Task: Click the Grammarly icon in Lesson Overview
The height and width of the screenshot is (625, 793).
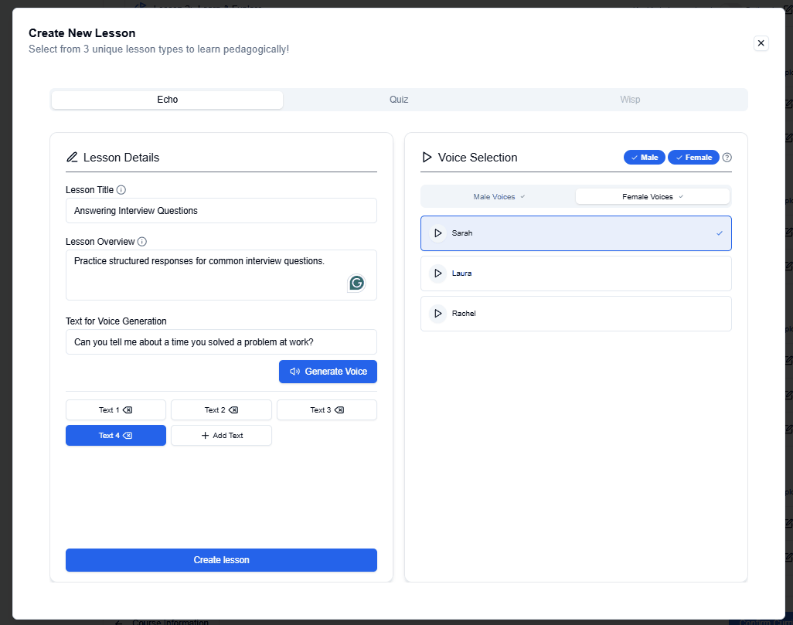Action: pos(356,283)
